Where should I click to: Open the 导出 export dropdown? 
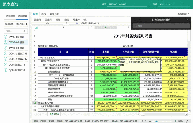76,20
